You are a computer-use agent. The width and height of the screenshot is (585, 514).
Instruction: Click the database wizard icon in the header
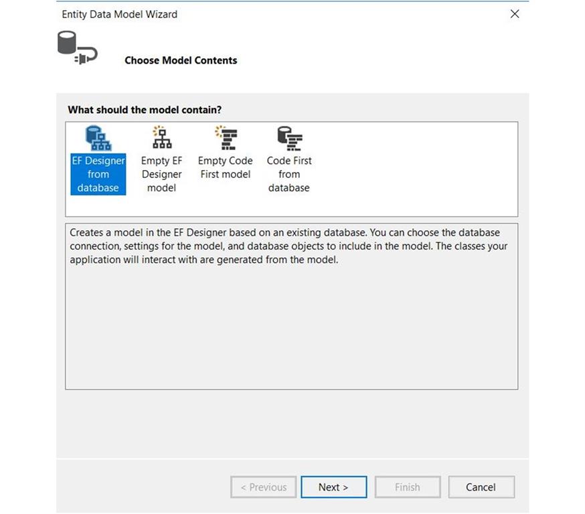click(x=76, y=50)
